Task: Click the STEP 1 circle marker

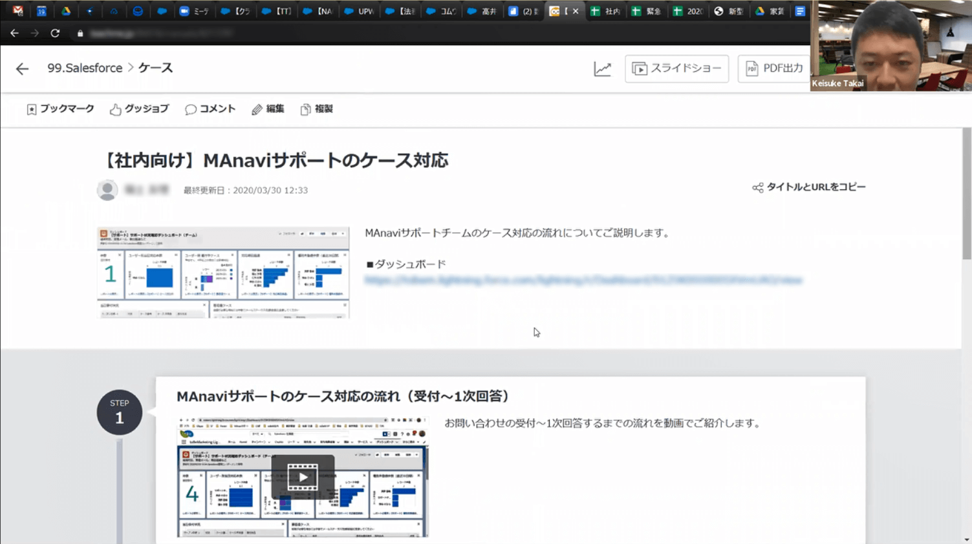Action: coord(119,412)
